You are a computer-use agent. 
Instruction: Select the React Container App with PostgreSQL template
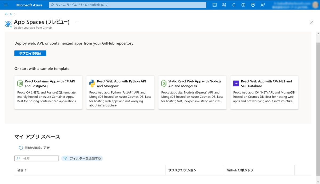(48, 92)
